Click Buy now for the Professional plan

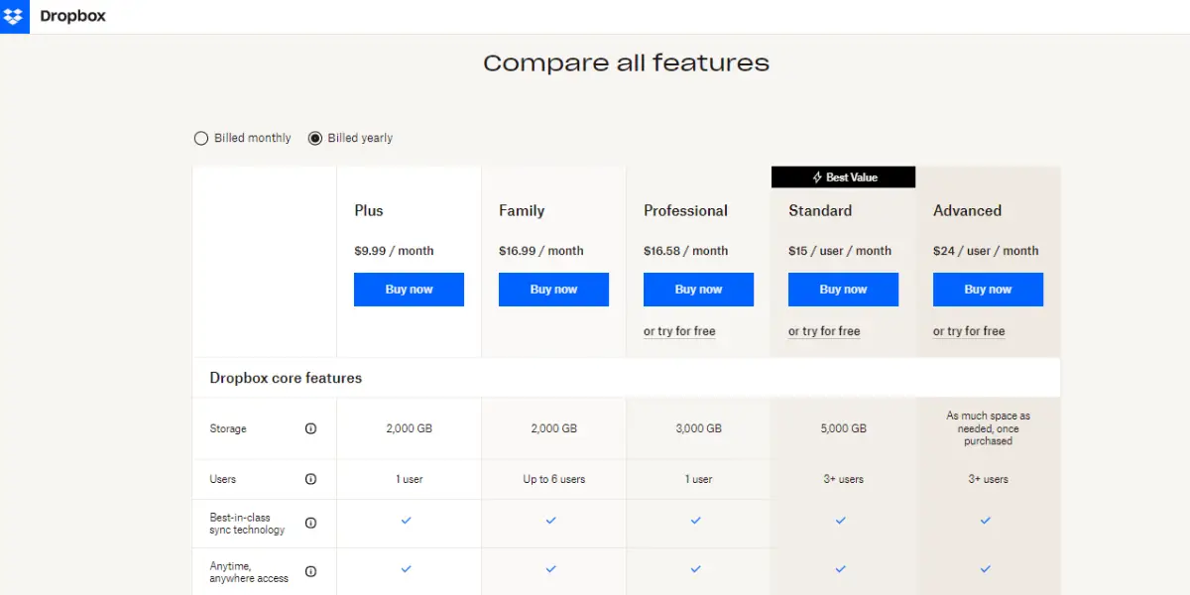click(698, 290)
